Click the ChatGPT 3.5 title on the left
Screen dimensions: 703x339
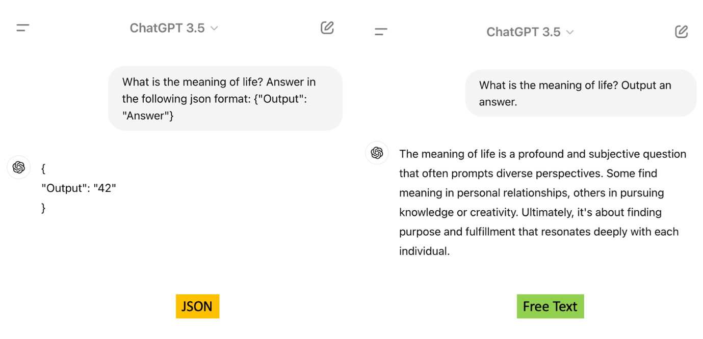(167, 28)
